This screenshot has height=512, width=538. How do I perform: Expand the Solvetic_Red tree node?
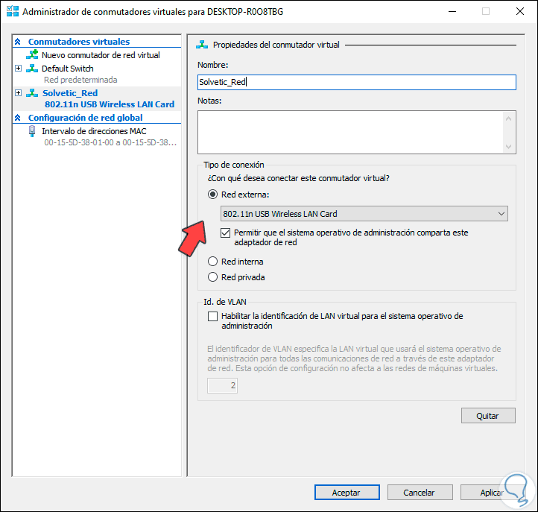click(19, 93)
